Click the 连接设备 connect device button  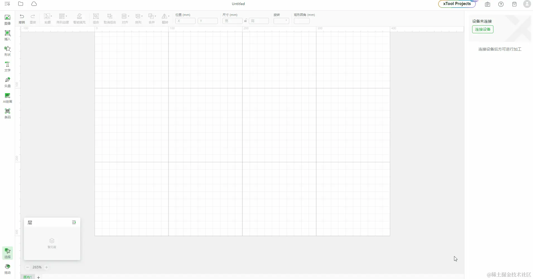pyautogui.click(x=483, y=29)
